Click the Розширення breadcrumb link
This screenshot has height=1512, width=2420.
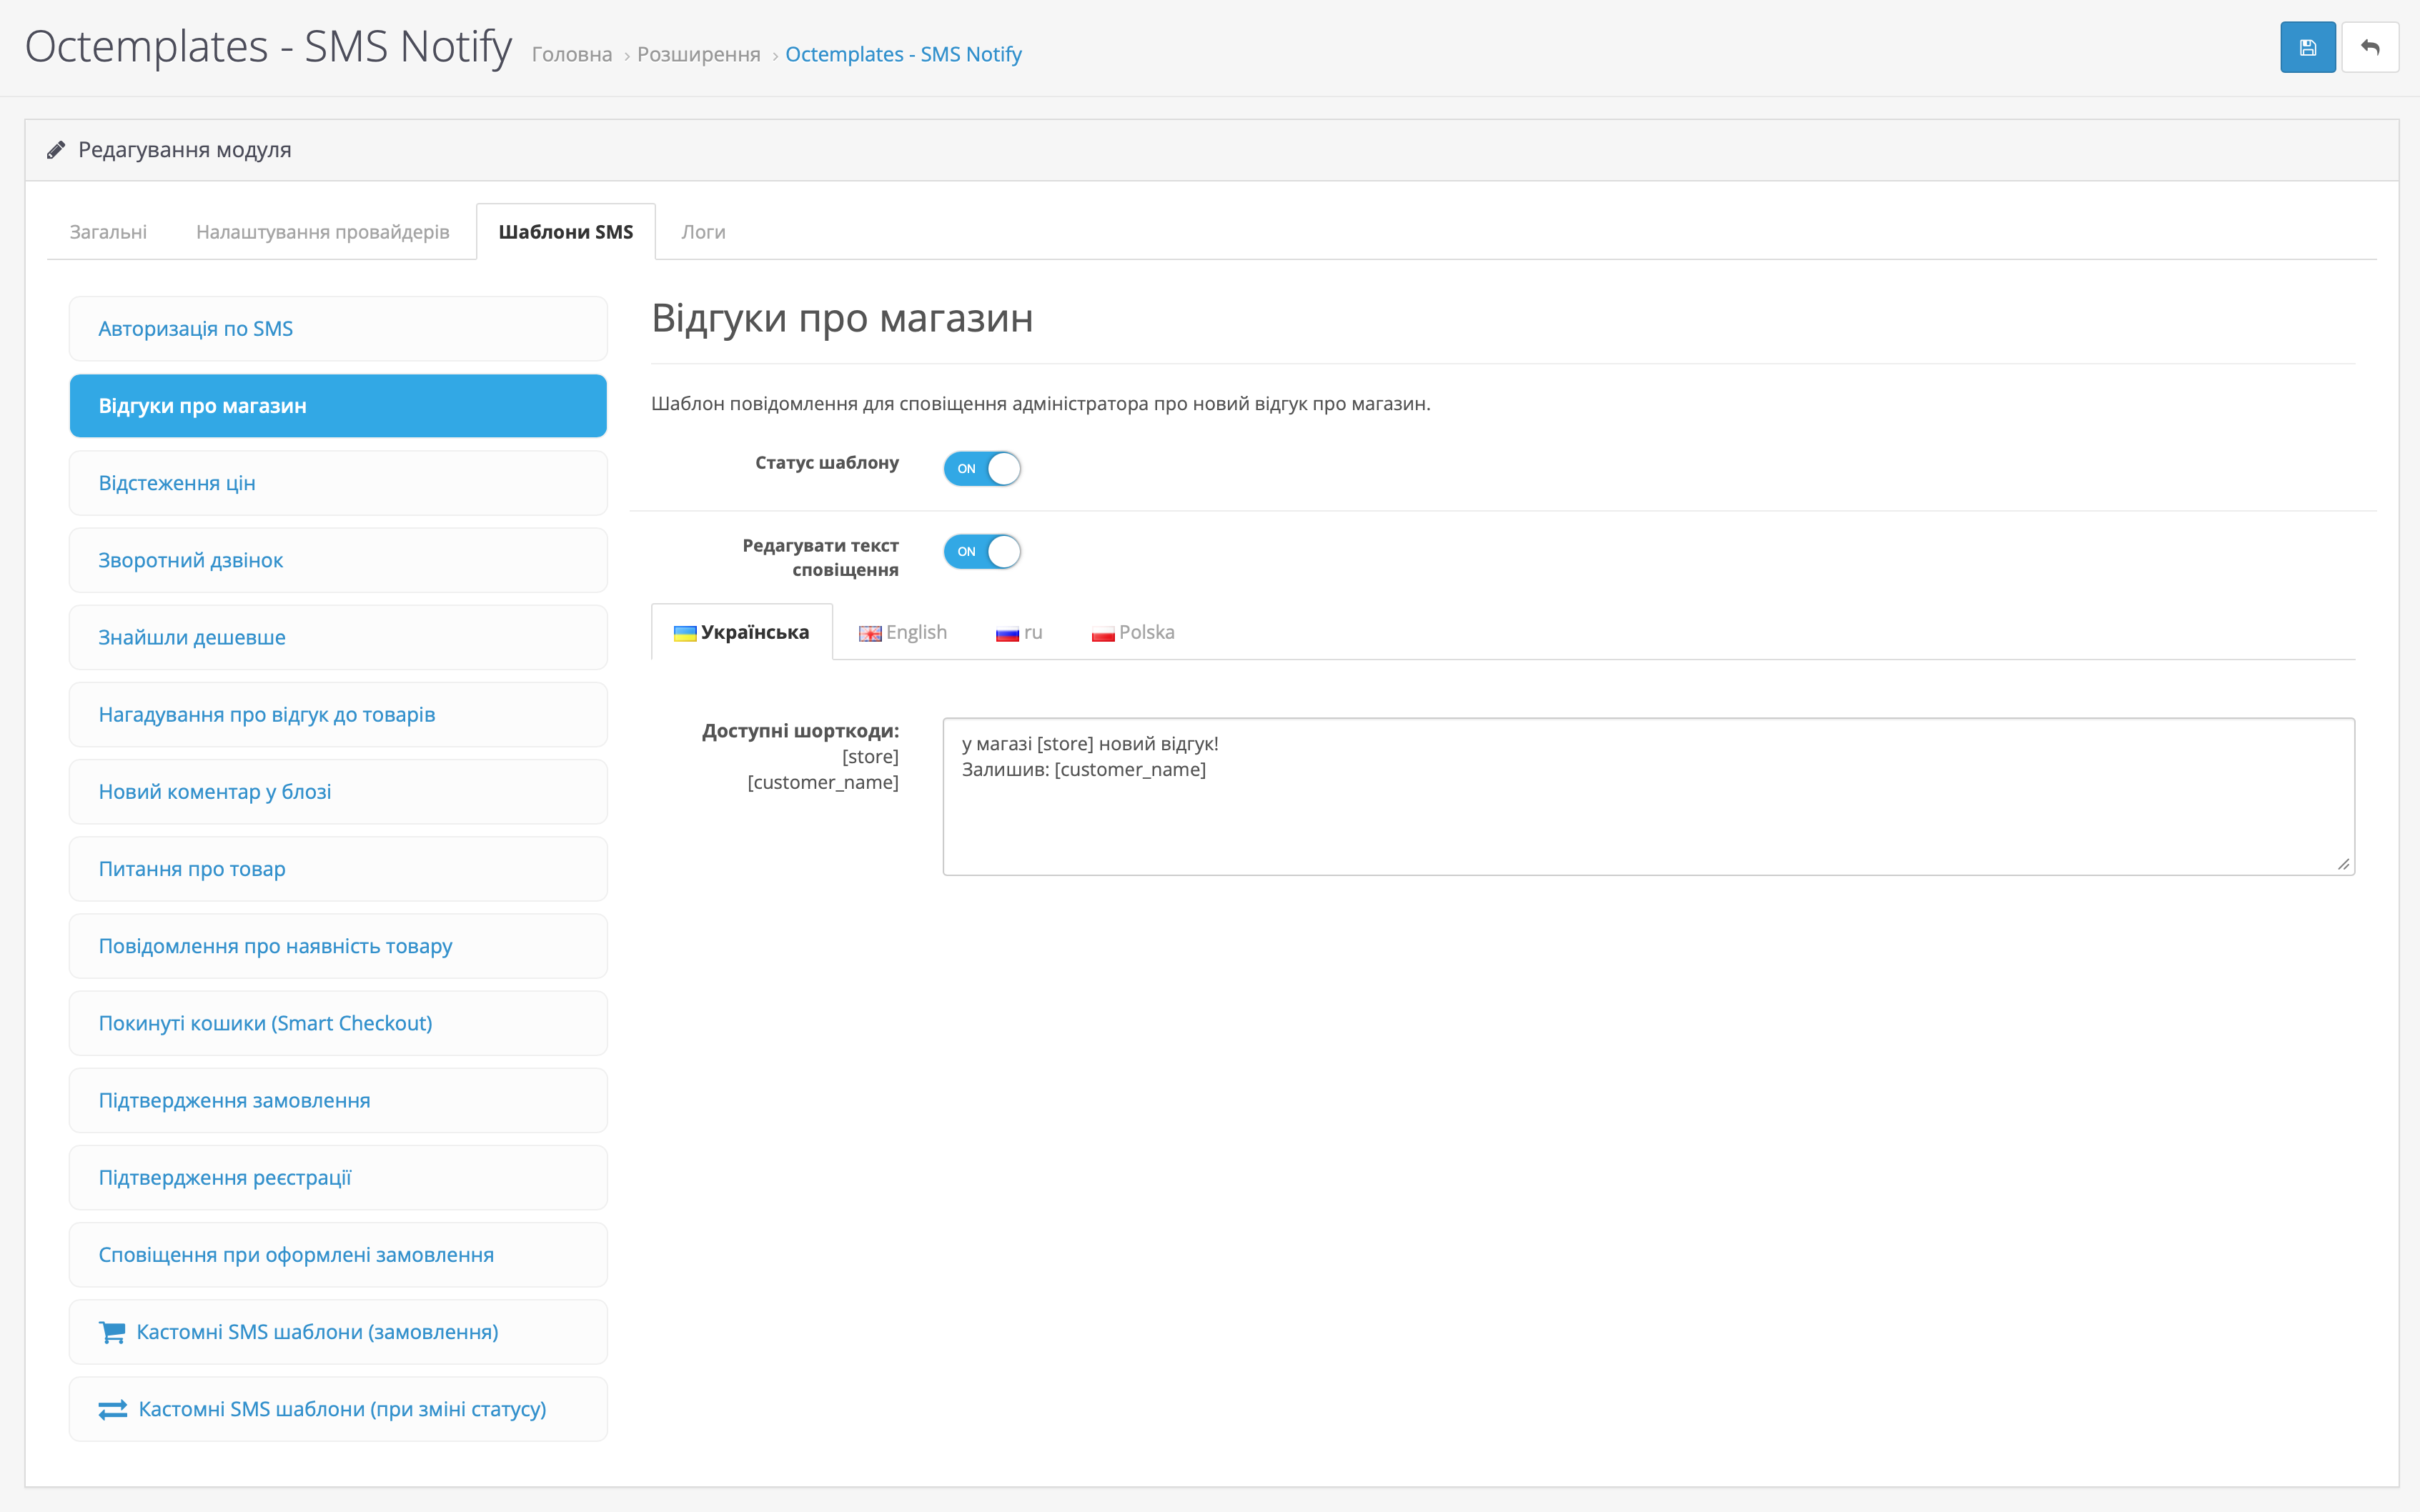tap(698, 54)
